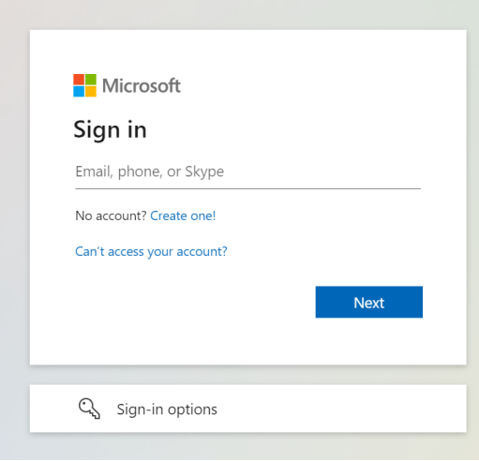479x461 pixels.
Task: Click blank space below the Next button
Action: (x=369, y=340)
